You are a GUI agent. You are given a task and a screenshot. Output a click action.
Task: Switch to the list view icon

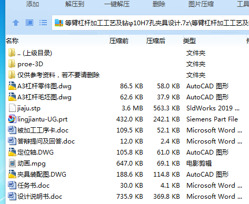coord(43,23)
